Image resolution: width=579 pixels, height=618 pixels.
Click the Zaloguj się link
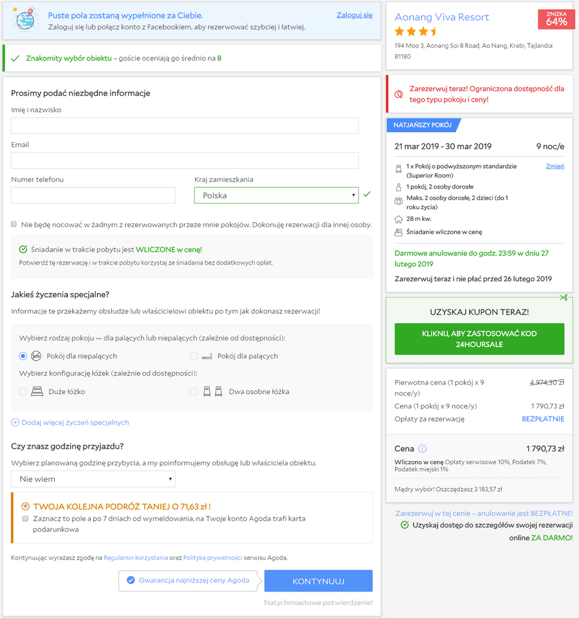(x=354, y=15)
